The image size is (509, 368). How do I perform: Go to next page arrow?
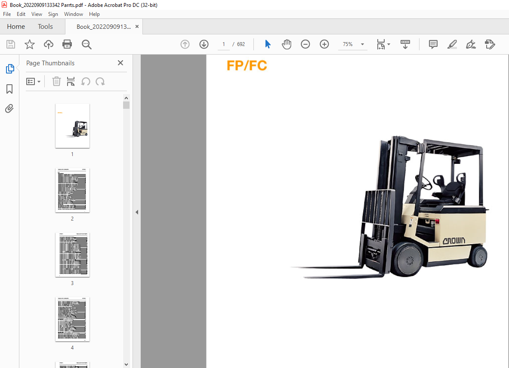(x=204, y=44)
